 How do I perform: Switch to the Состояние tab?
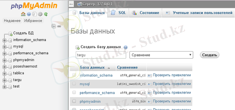point(145,13)
